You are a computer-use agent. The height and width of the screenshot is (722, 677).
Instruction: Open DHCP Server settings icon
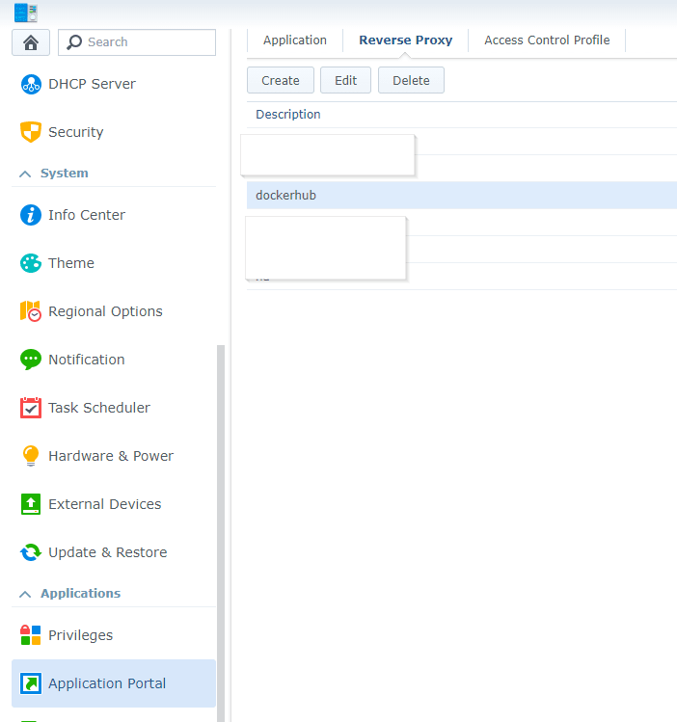pyautogui.click(x=31, y=84)
